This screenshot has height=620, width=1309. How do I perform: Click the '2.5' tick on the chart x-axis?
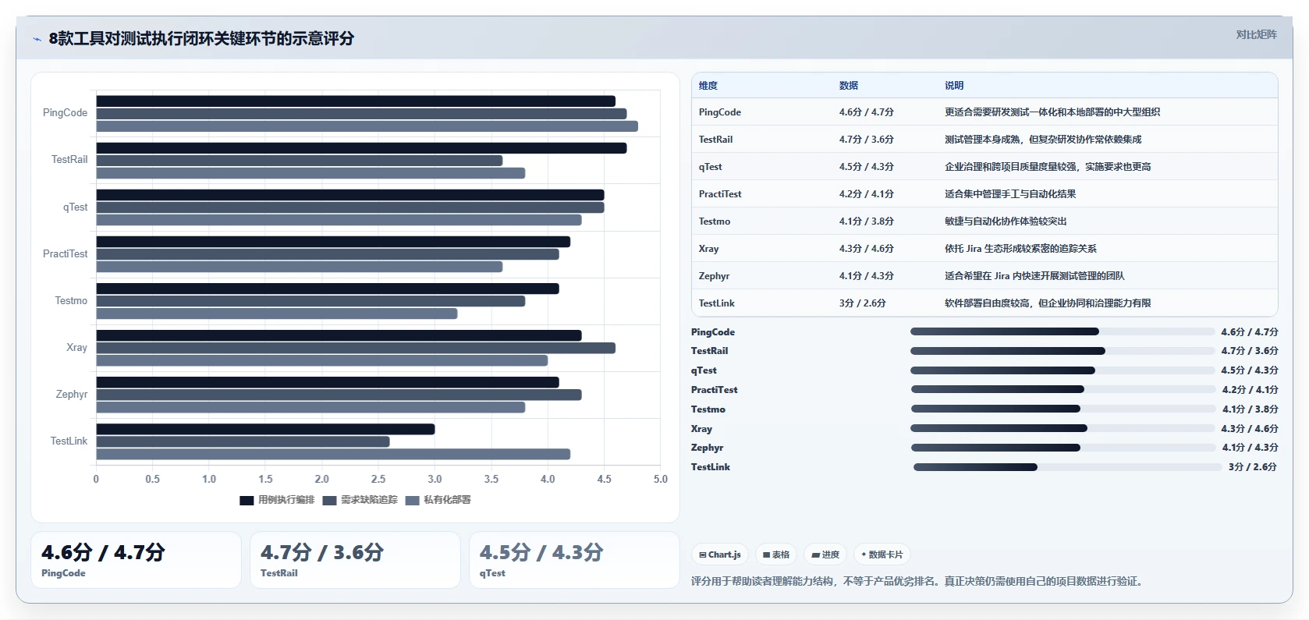point(378,480)
